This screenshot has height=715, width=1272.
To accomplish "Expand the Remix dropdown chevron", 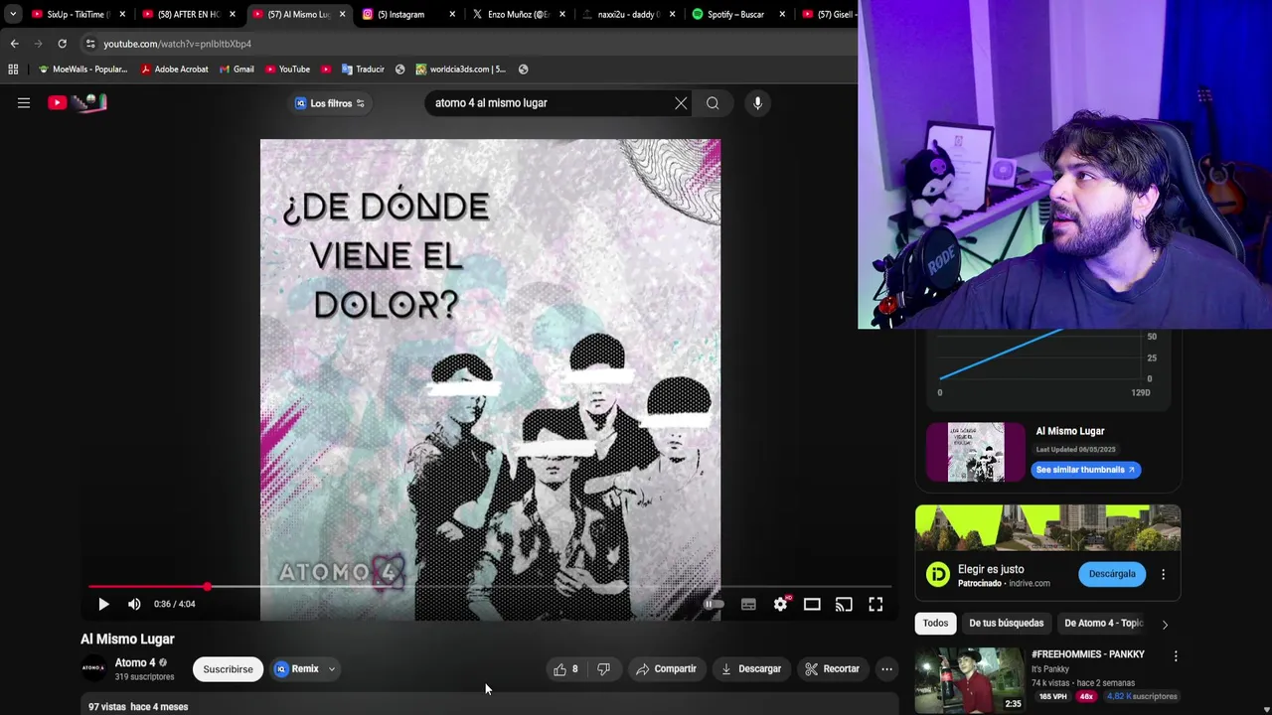I will click(x=332, y=669).
